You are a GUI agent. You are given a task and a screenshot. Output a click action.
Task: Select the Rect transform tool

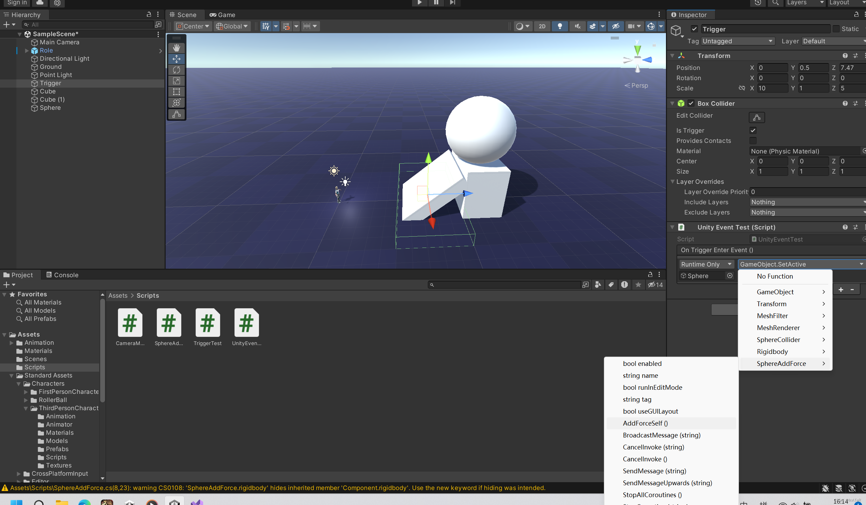(176, 92)
